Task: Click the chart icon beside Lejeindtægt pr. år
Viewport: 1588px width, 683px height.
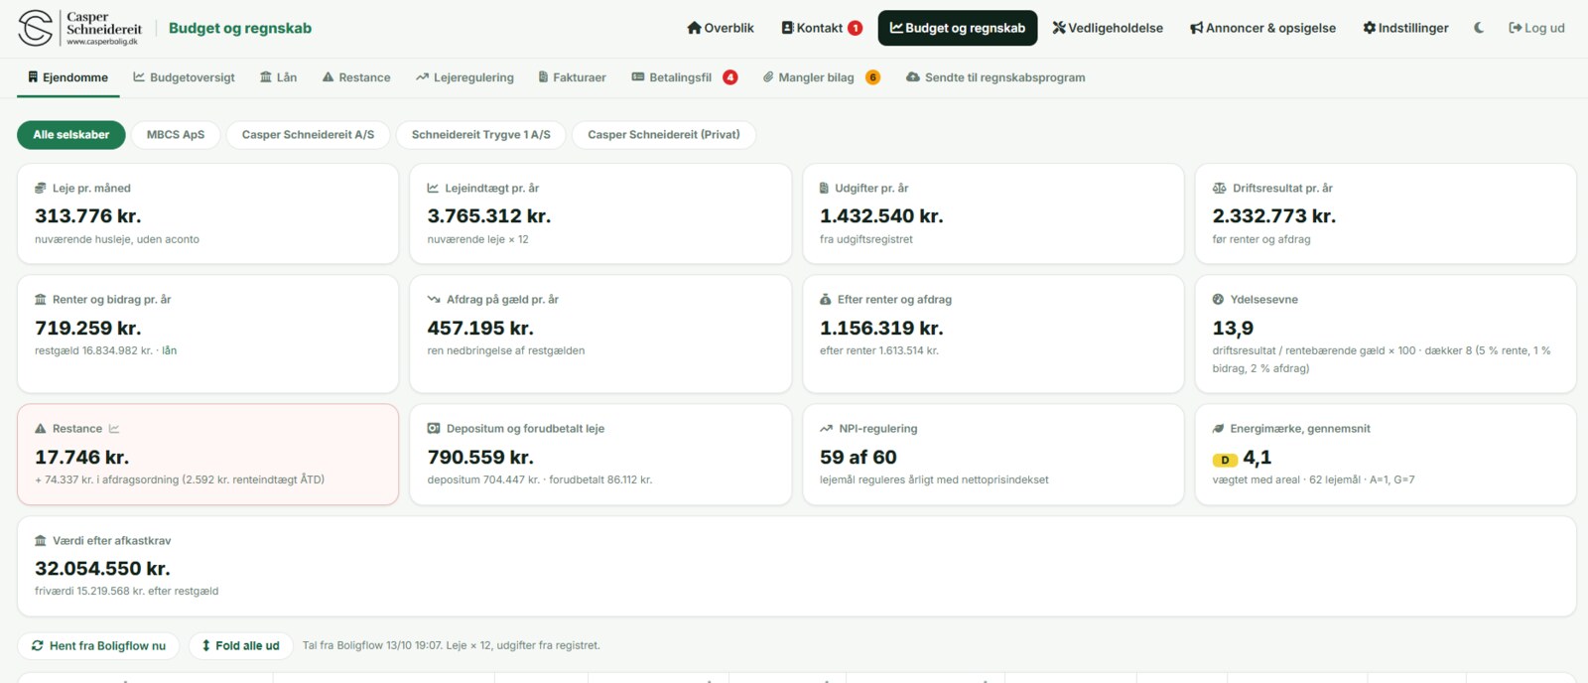Action: click(x=433, y=188)
